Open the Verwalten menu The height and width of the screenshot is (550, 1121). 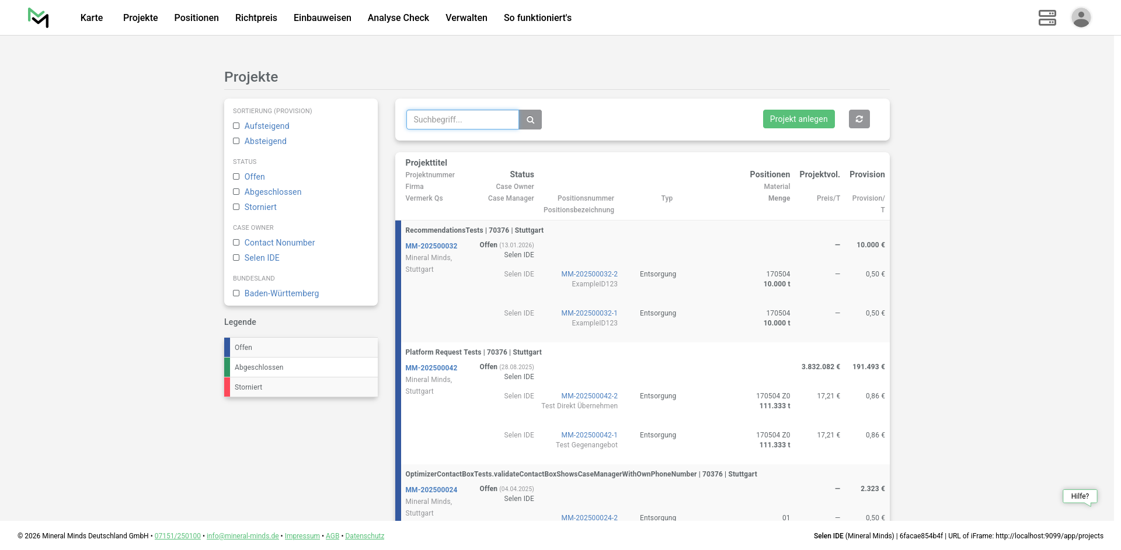click(466, 17)
